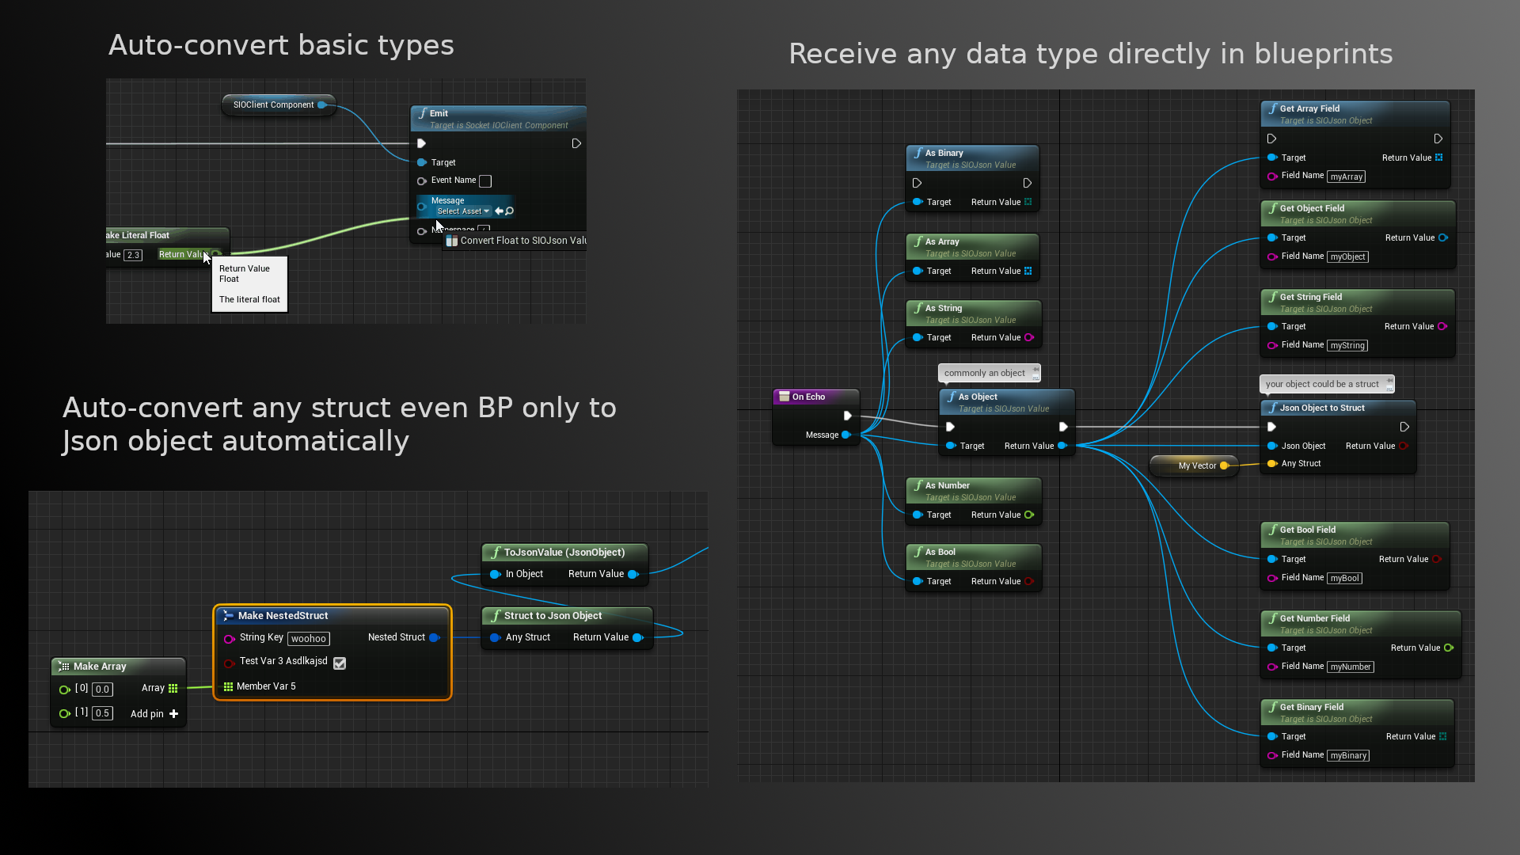Toggle the Test Var 3 Asdlkajsd checkbox
The image size is (1520, 855).
[x=340, y=663]
